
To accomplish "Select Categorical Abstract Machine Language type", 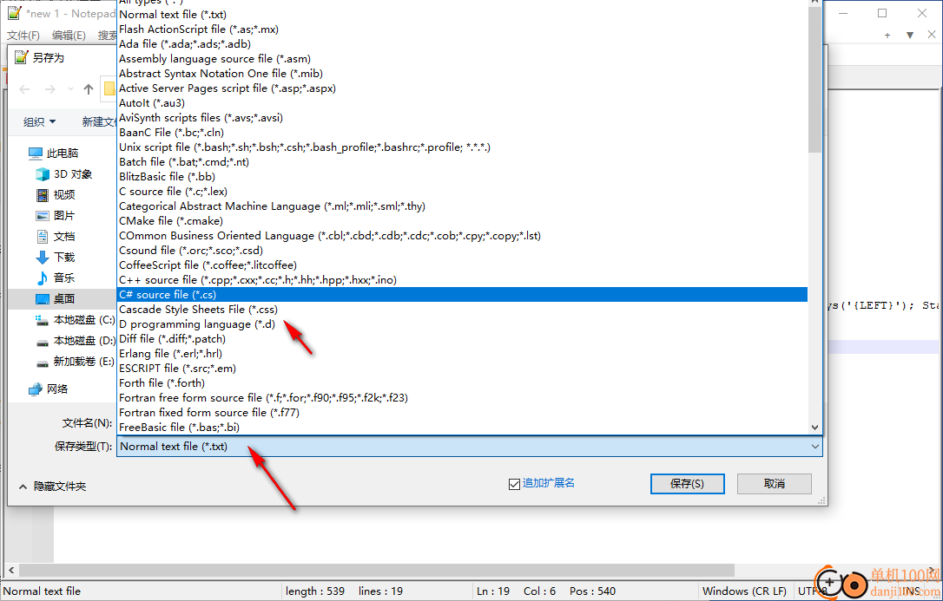I will [x=462, y=206].
